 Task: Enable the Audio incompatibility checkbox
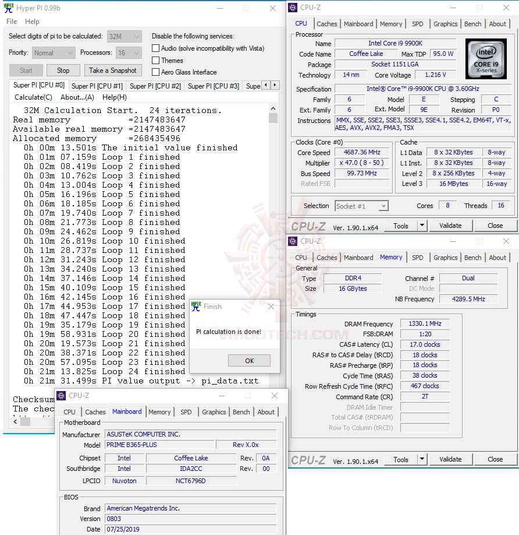155,48
